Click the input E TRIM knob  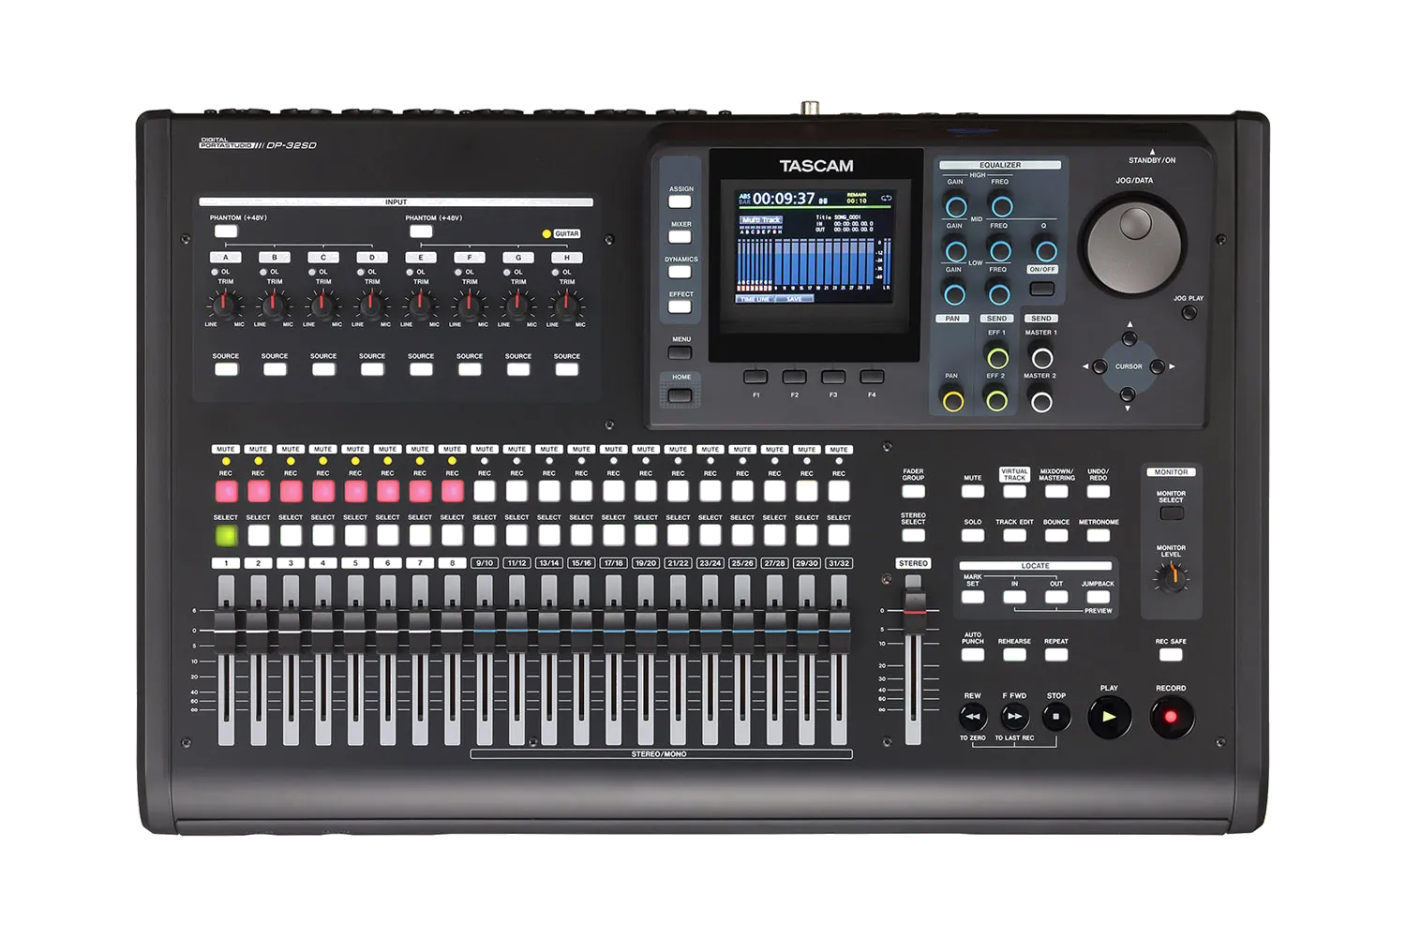coord(421,305)
